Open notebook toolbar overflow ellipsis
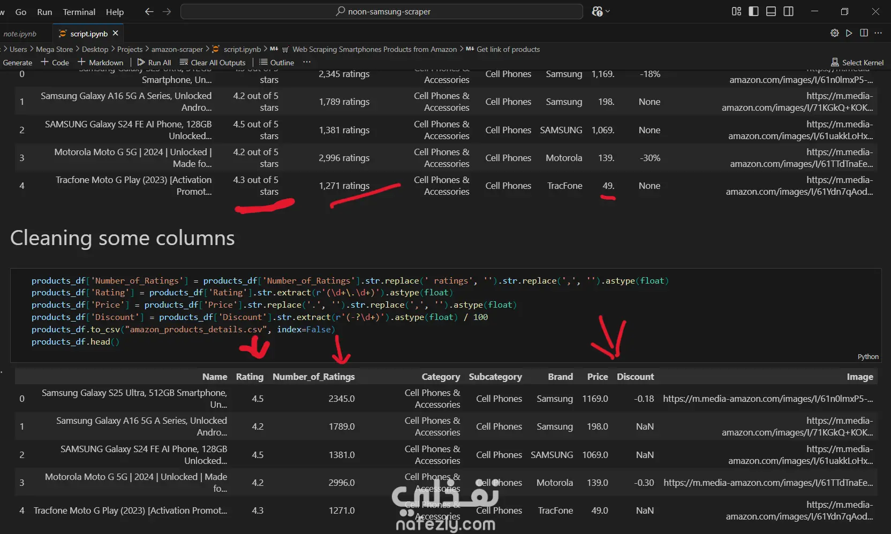The image size is (891, 534). point(307,62)
